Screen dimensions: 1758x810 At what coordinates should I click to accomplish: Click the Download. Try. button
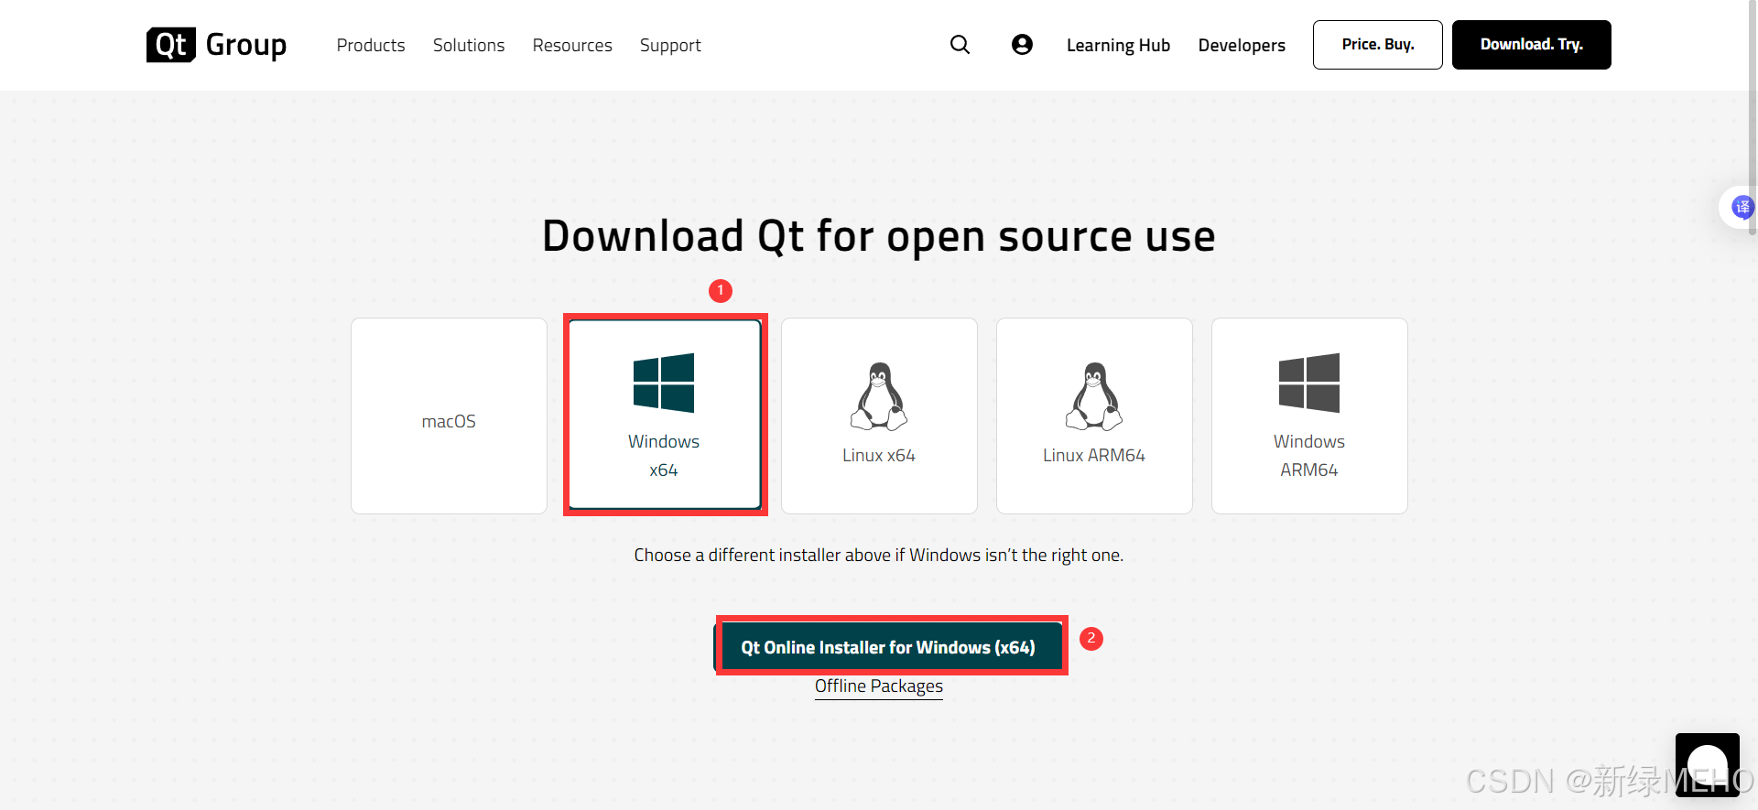point(1532,45)
